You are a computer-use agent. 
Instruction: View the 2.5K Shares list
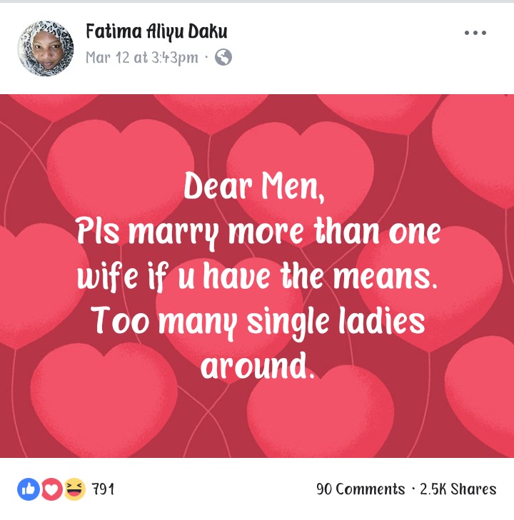point(458,489)
